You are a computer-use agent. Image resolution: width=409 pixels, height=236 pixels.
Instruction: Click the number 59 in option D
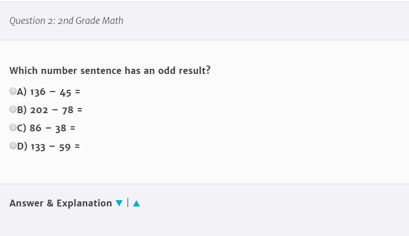[x=64, y=146]
